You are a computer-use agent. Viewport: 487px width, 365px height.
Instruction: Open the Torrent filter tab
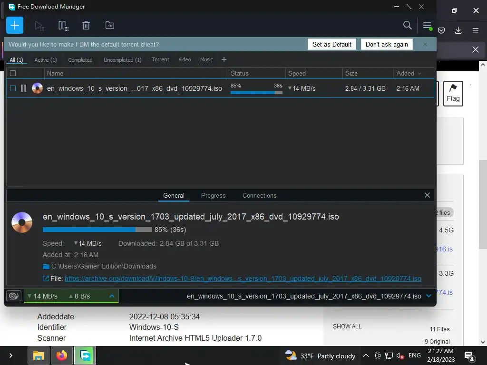click(160, 59)
